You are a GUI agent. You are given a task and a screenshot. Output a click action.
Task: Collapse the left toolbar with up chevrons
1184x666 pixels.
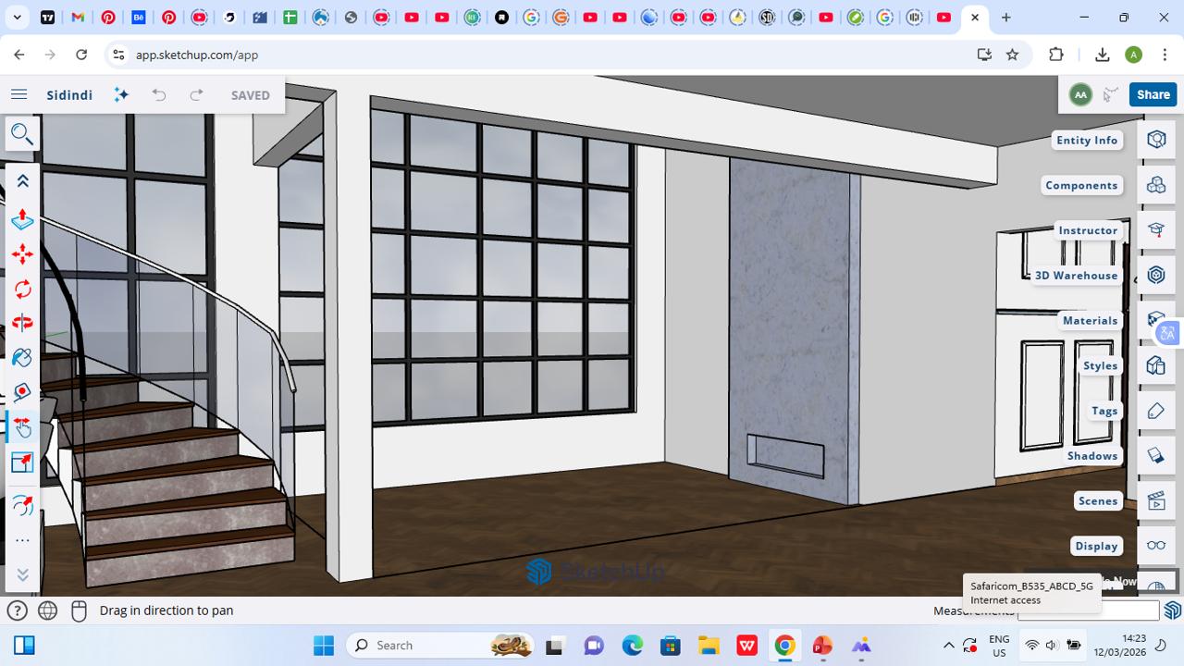22,181
